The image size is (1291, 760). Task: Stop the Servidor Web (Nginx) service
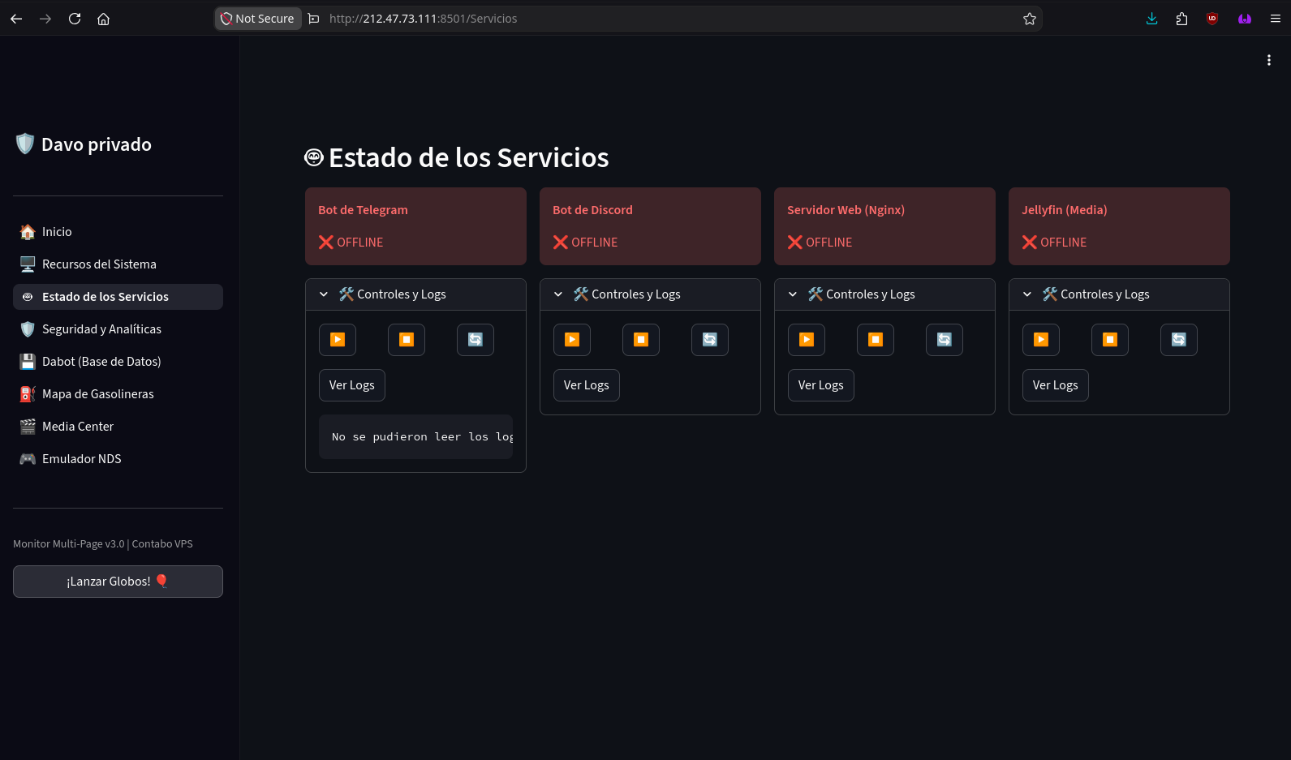[876, 340]
